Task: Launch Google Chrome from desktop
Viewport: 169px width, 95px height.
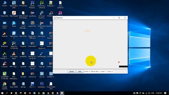Action: 4,85
